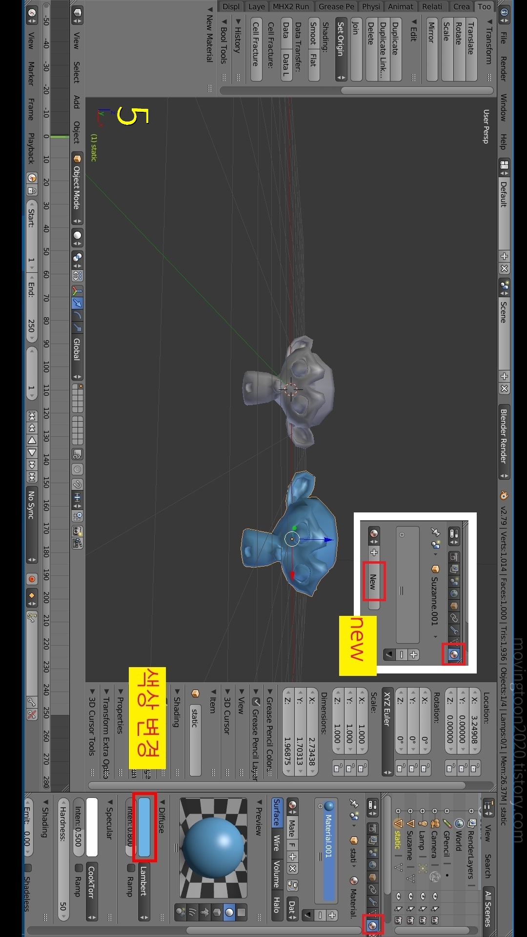
Task: Remove the material slot with minus icon
Action: click(x=320, y=915)
